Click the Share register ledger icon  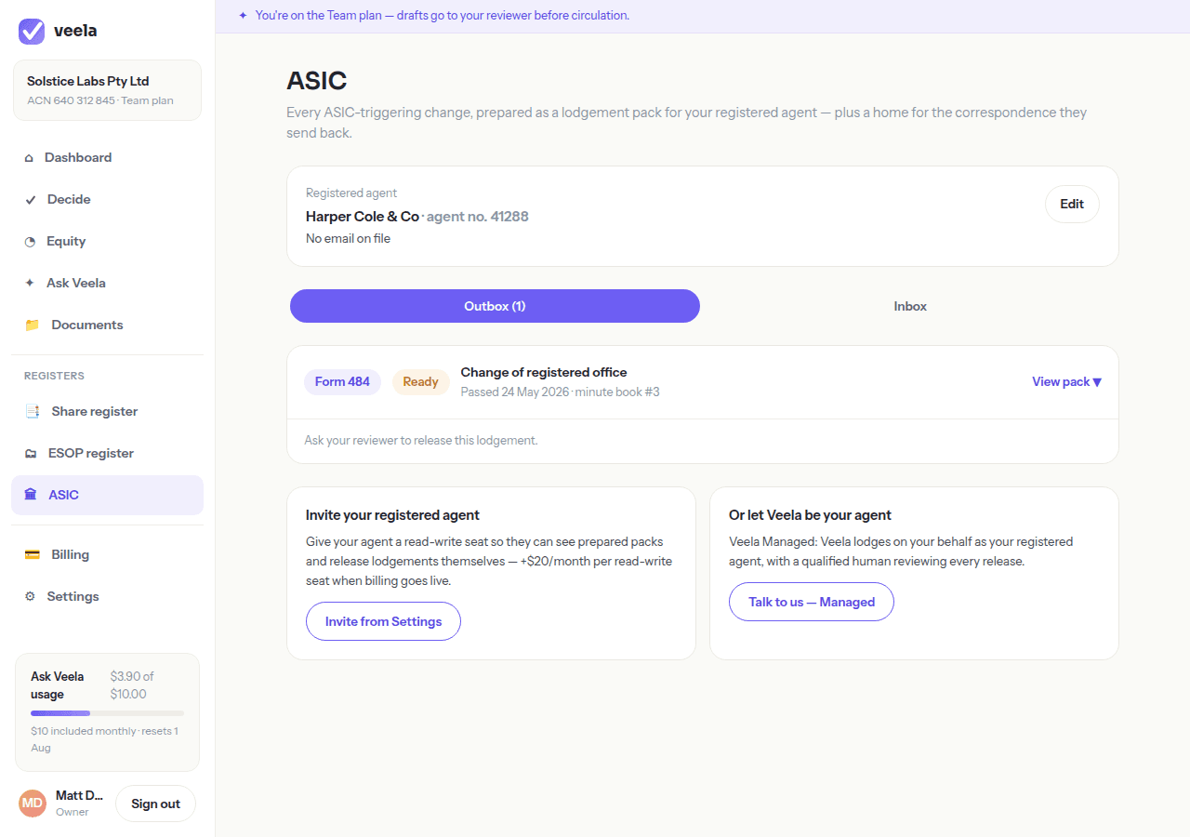[33, 412]
